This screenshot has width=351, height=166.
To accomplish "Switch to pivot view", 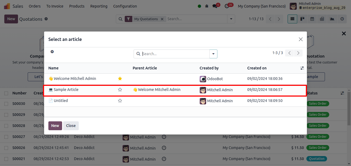I will coord(322,19).
